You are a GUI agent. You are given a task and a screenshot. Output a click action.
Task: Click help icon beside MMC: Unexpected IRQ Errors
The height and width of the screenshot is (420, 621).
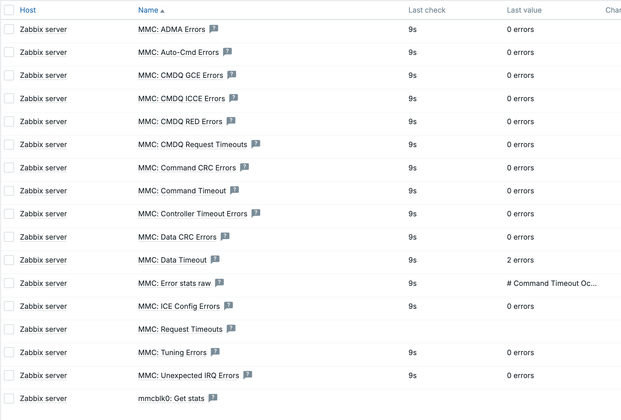pos(248,375)
